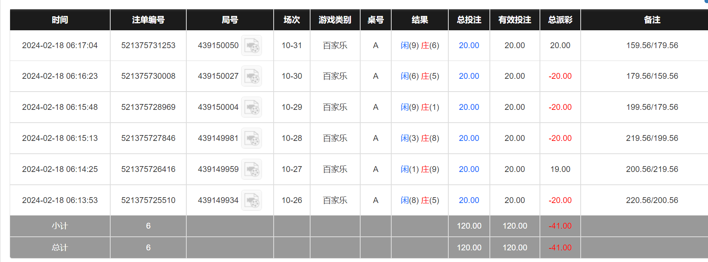This screenshot has height=262, width=708.
Task: Click timestamp 2024-02-18 06:15:13
Action: 60,138
